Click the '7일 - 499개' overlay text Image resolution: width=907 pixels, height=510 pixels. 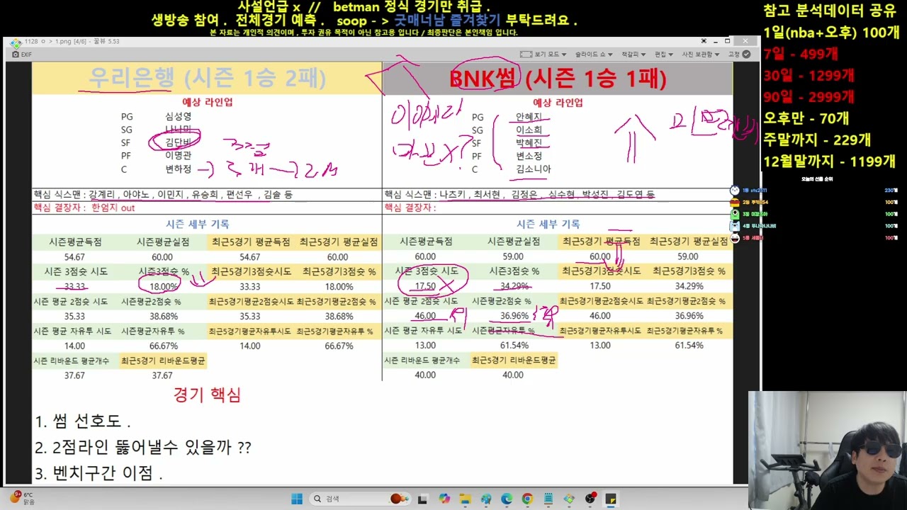point(801,54)
